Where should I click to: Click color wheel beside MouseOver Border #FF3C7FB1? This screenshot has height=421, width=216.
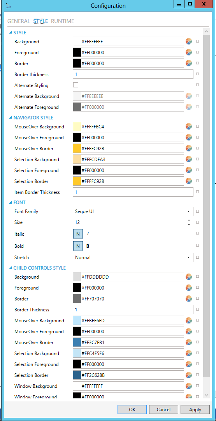pyautogui.click(x=189, y=342)
